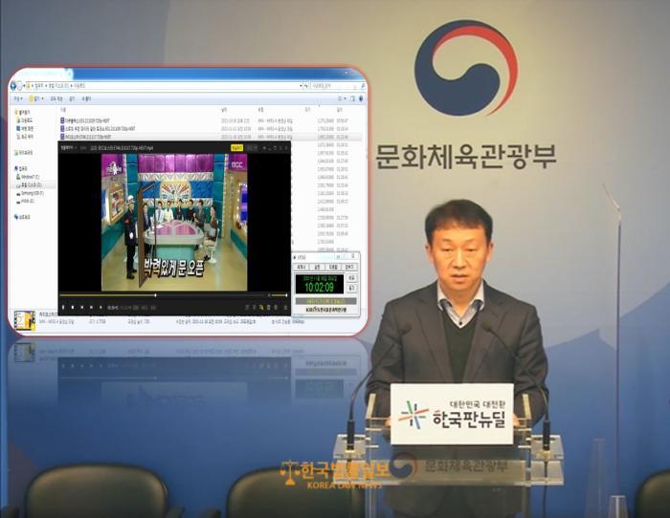The width and height of the screenshot is (670, 518).
Task: Pause the video with the play/pause button
Action: click(63, 307)
